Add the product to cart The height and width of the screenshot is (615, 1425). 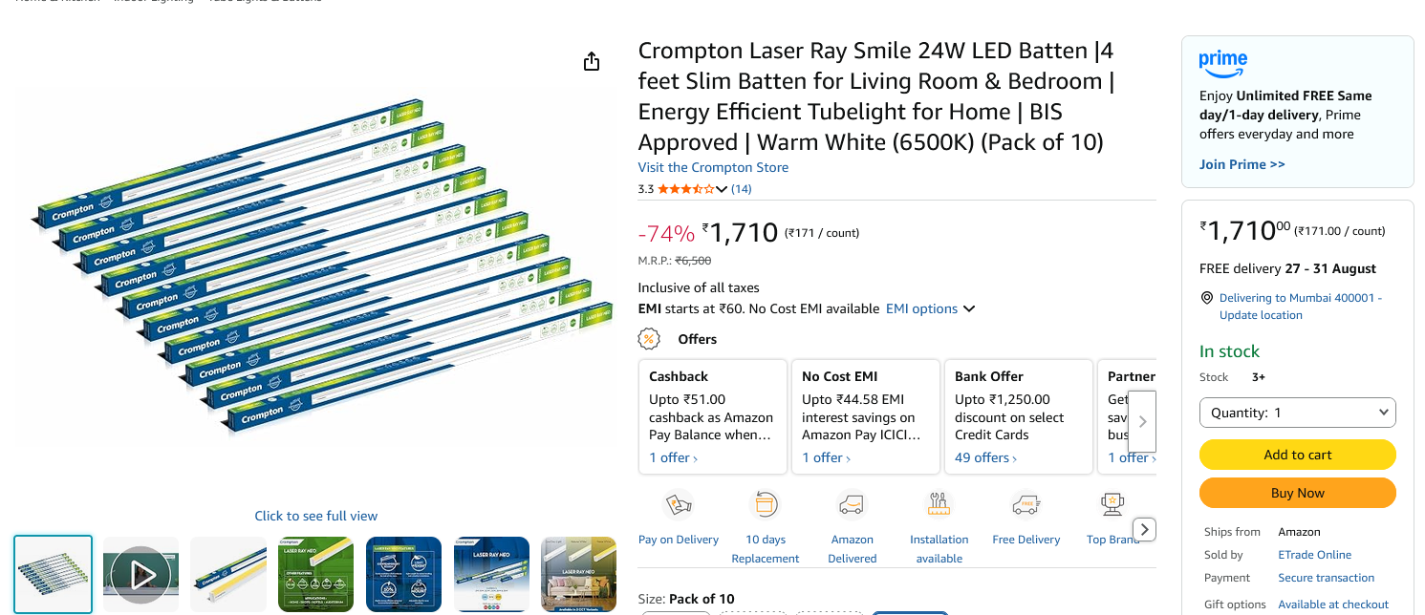pos(1298,455)
